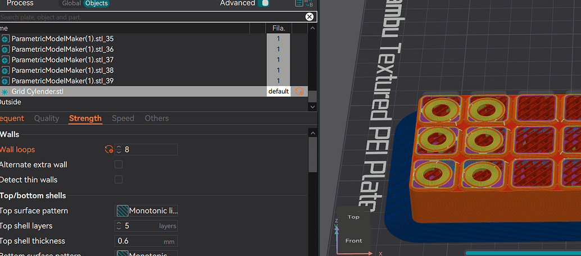
Task: Click the layer slider bar below the 3D view
Action: click(523, 253)
